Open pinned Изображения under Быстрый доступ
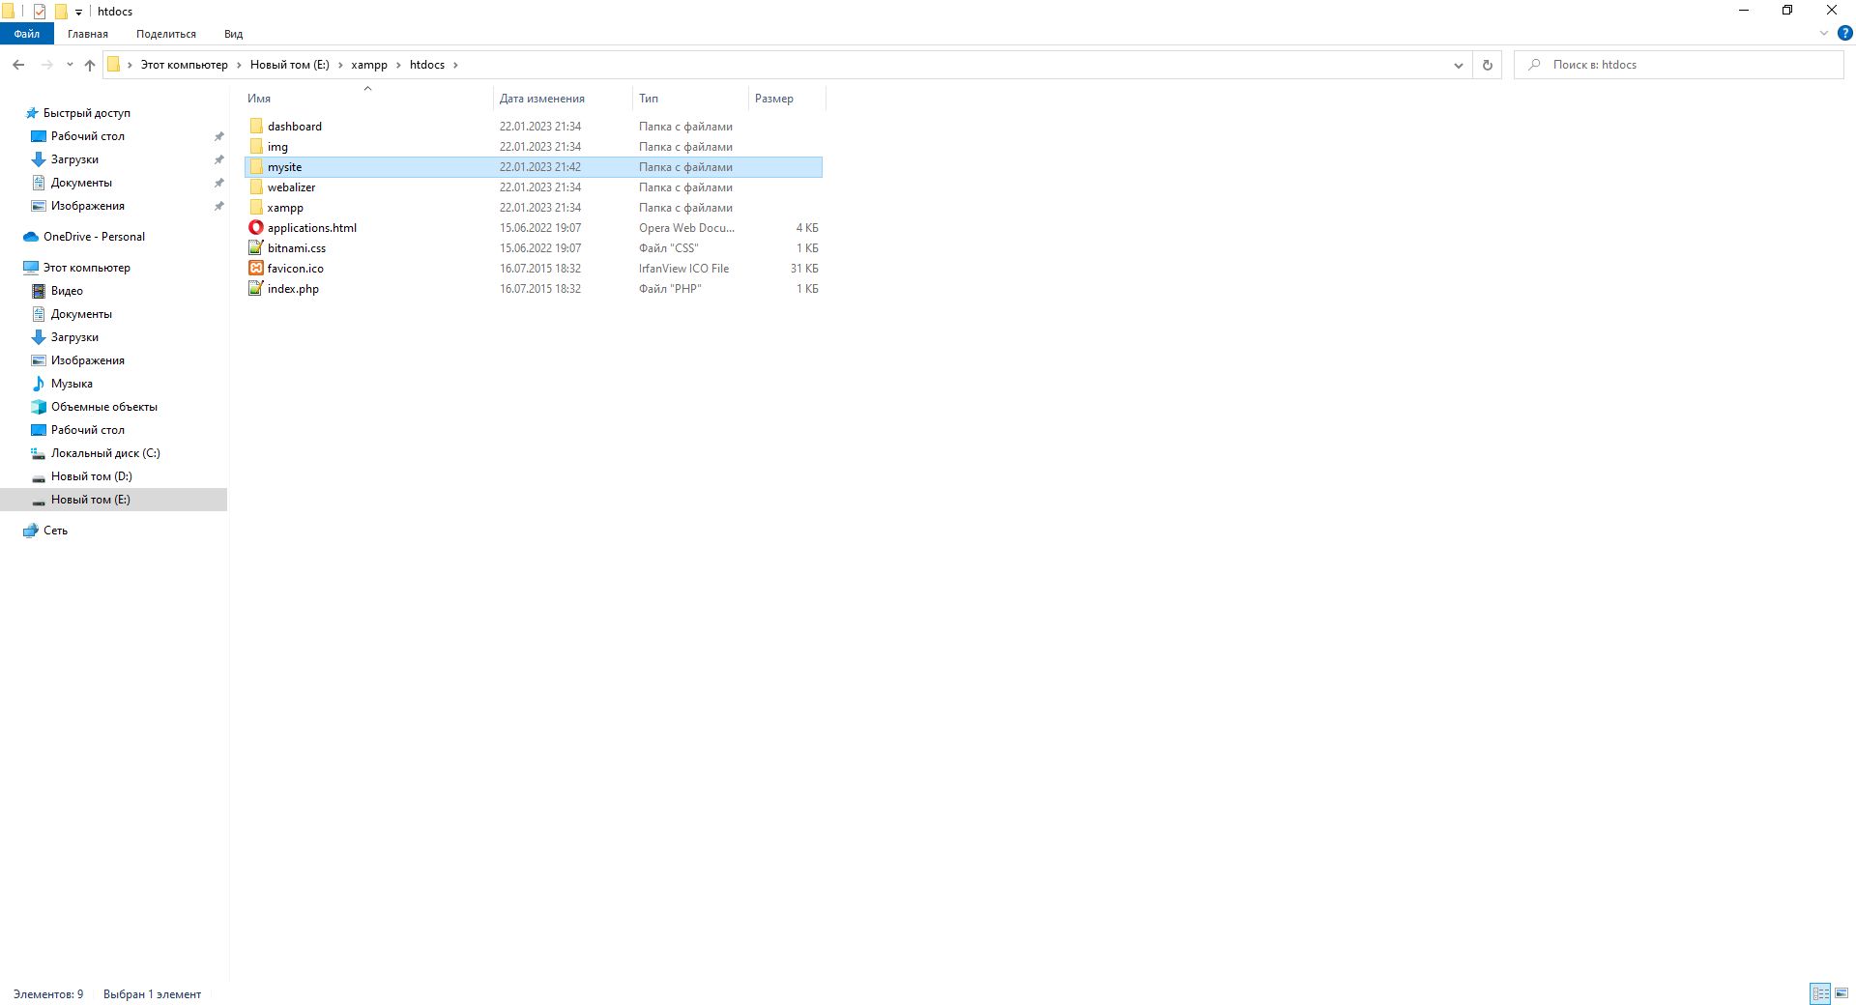1856x1005 pixels. 88,206
